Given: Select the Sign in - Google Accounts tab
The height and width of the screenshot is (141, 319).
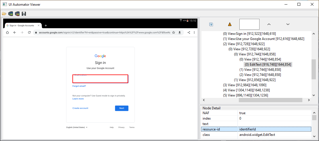Looking at the screenshot, I should coord(23,25).
